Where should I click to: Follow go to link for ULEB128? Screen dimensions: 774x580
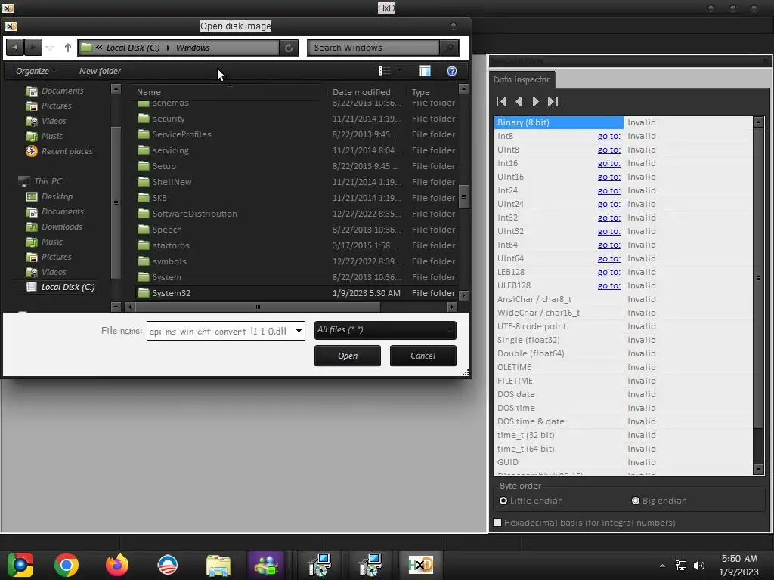(609, 285)
